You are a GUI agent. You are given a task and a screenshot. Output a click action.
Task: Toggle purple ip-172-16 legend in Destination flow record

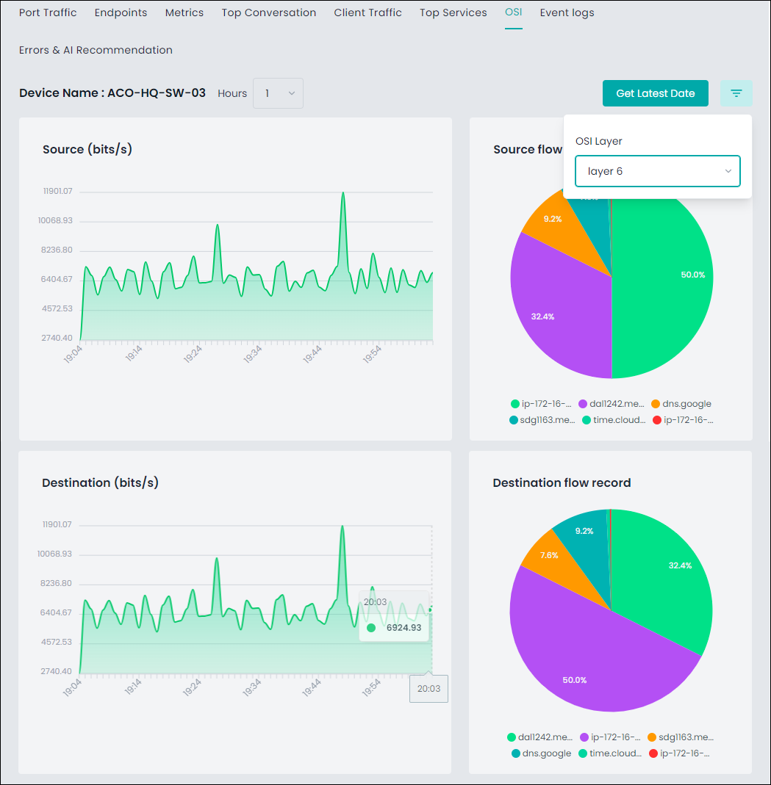pos(610,737)
